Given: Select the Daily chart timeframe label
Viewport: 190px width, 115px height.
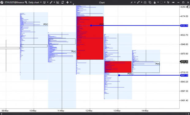Looking at the screenshot, I should pos(34,2).
